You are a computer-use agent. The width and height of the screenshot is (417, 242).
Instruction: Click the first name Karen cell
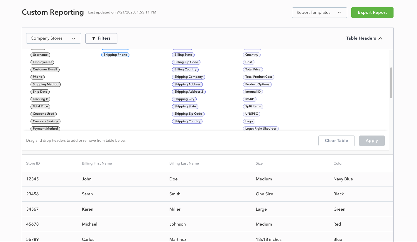[87, 209]
